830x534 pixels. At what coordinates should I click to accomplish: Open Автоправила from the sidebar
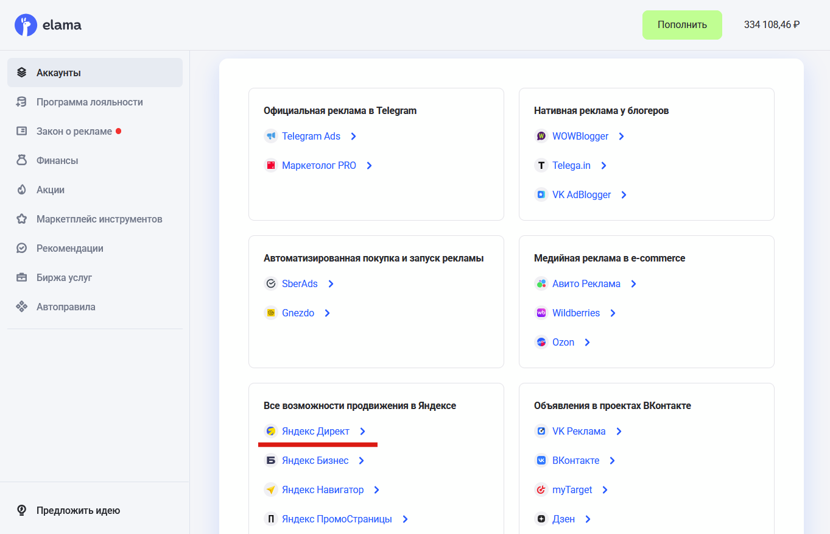click(x=66, y=307)
